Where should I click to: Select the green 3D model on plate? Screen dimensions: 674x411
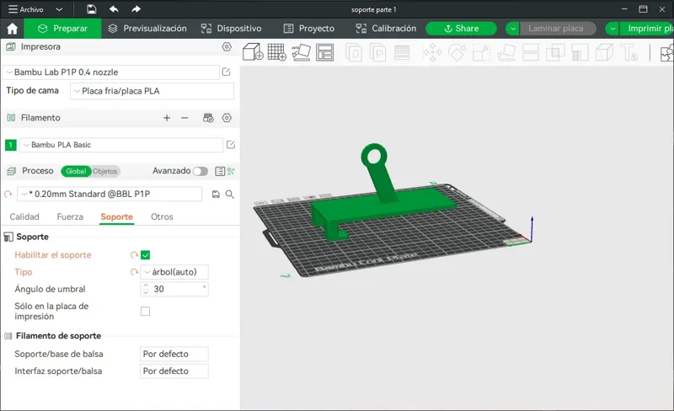(x=382, y=206)
